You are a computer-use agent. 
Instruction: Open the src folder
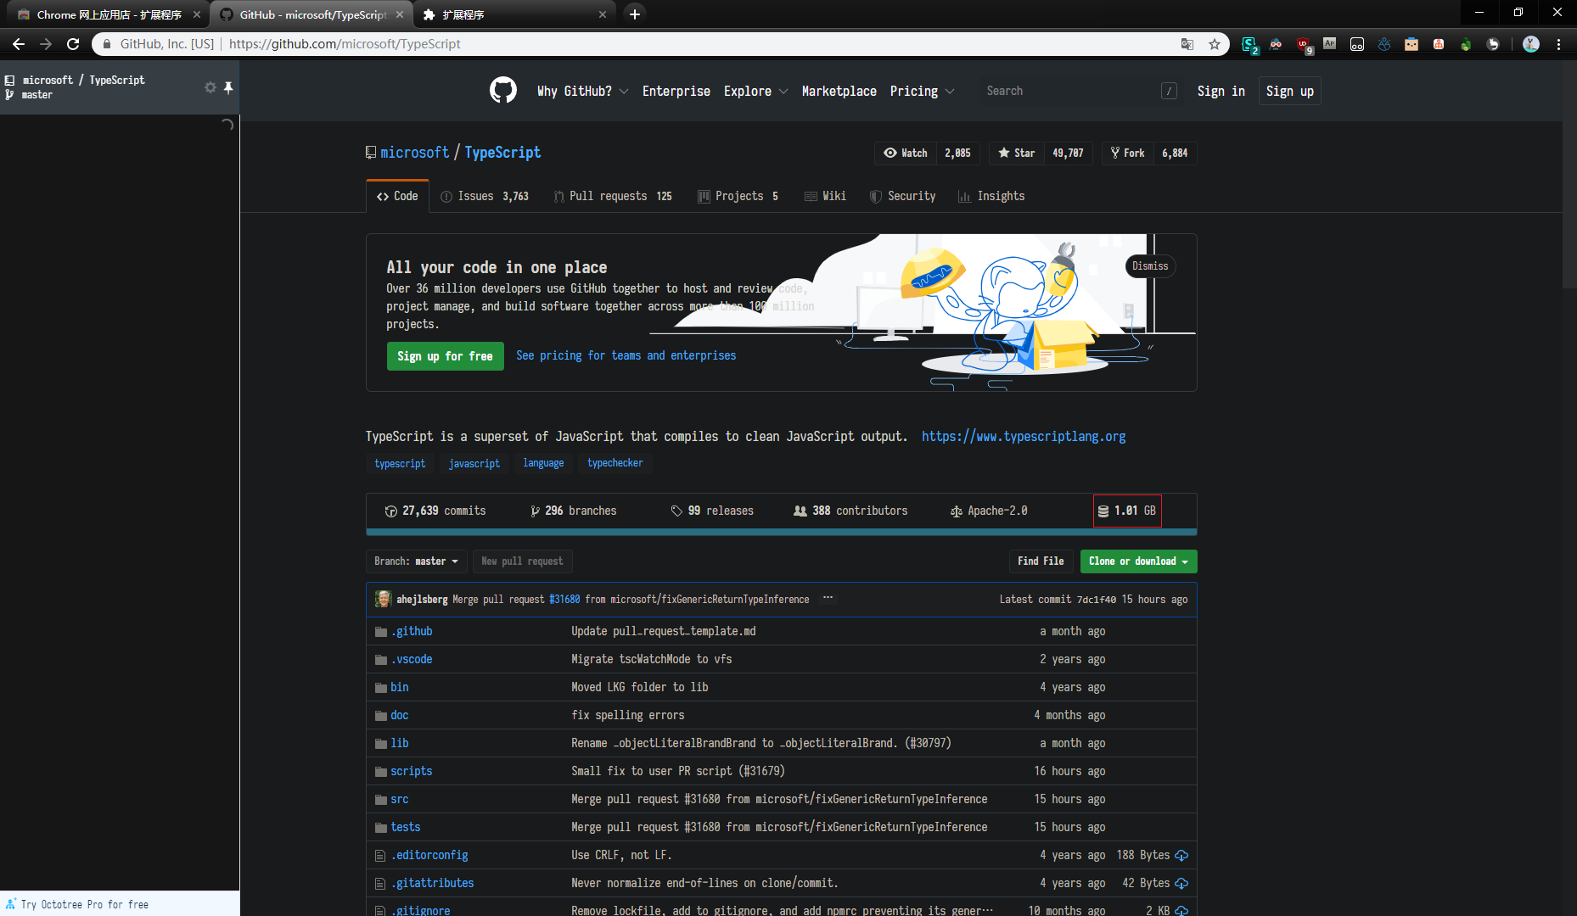(x=399, y=799)
